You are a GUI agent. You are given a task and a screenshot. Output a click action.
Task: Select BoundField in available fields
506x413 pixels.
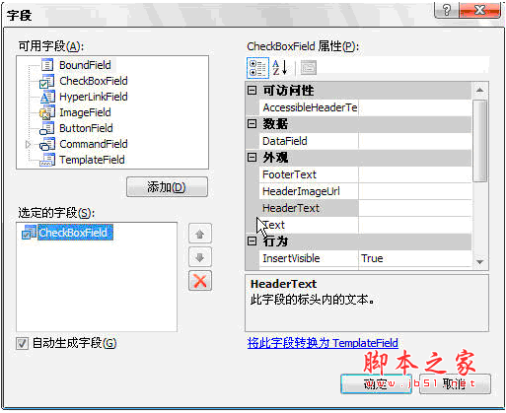coord(85,65)
